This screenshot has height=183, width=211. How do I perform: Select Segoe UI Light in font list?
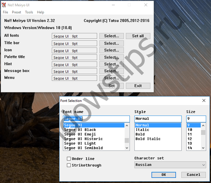point(94,143)
